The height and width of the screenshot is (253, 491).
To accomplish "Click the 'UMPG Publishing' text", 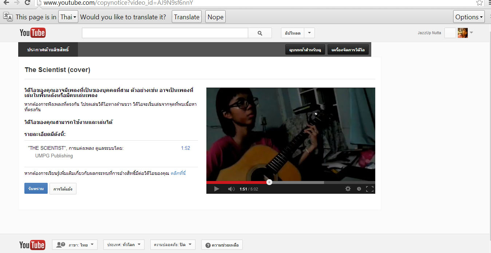I will click(54, 156).
